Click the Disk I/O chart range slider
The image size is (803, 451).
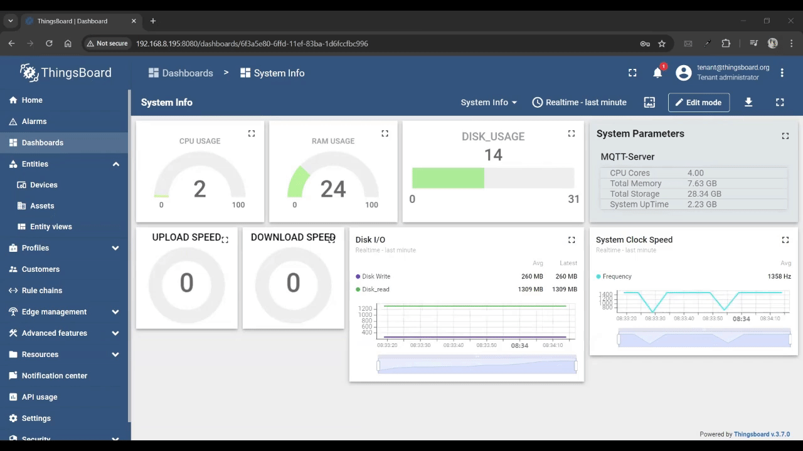[x=477, y=365]
